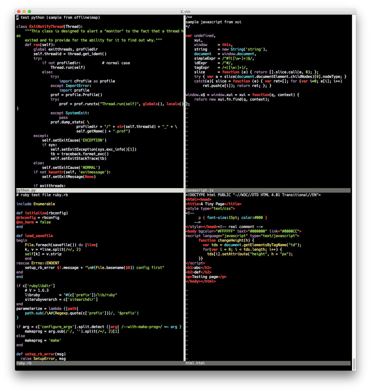Click 'include Enumerable' line
The height and width of the screenshot is (392, 371).
[36, 204]
